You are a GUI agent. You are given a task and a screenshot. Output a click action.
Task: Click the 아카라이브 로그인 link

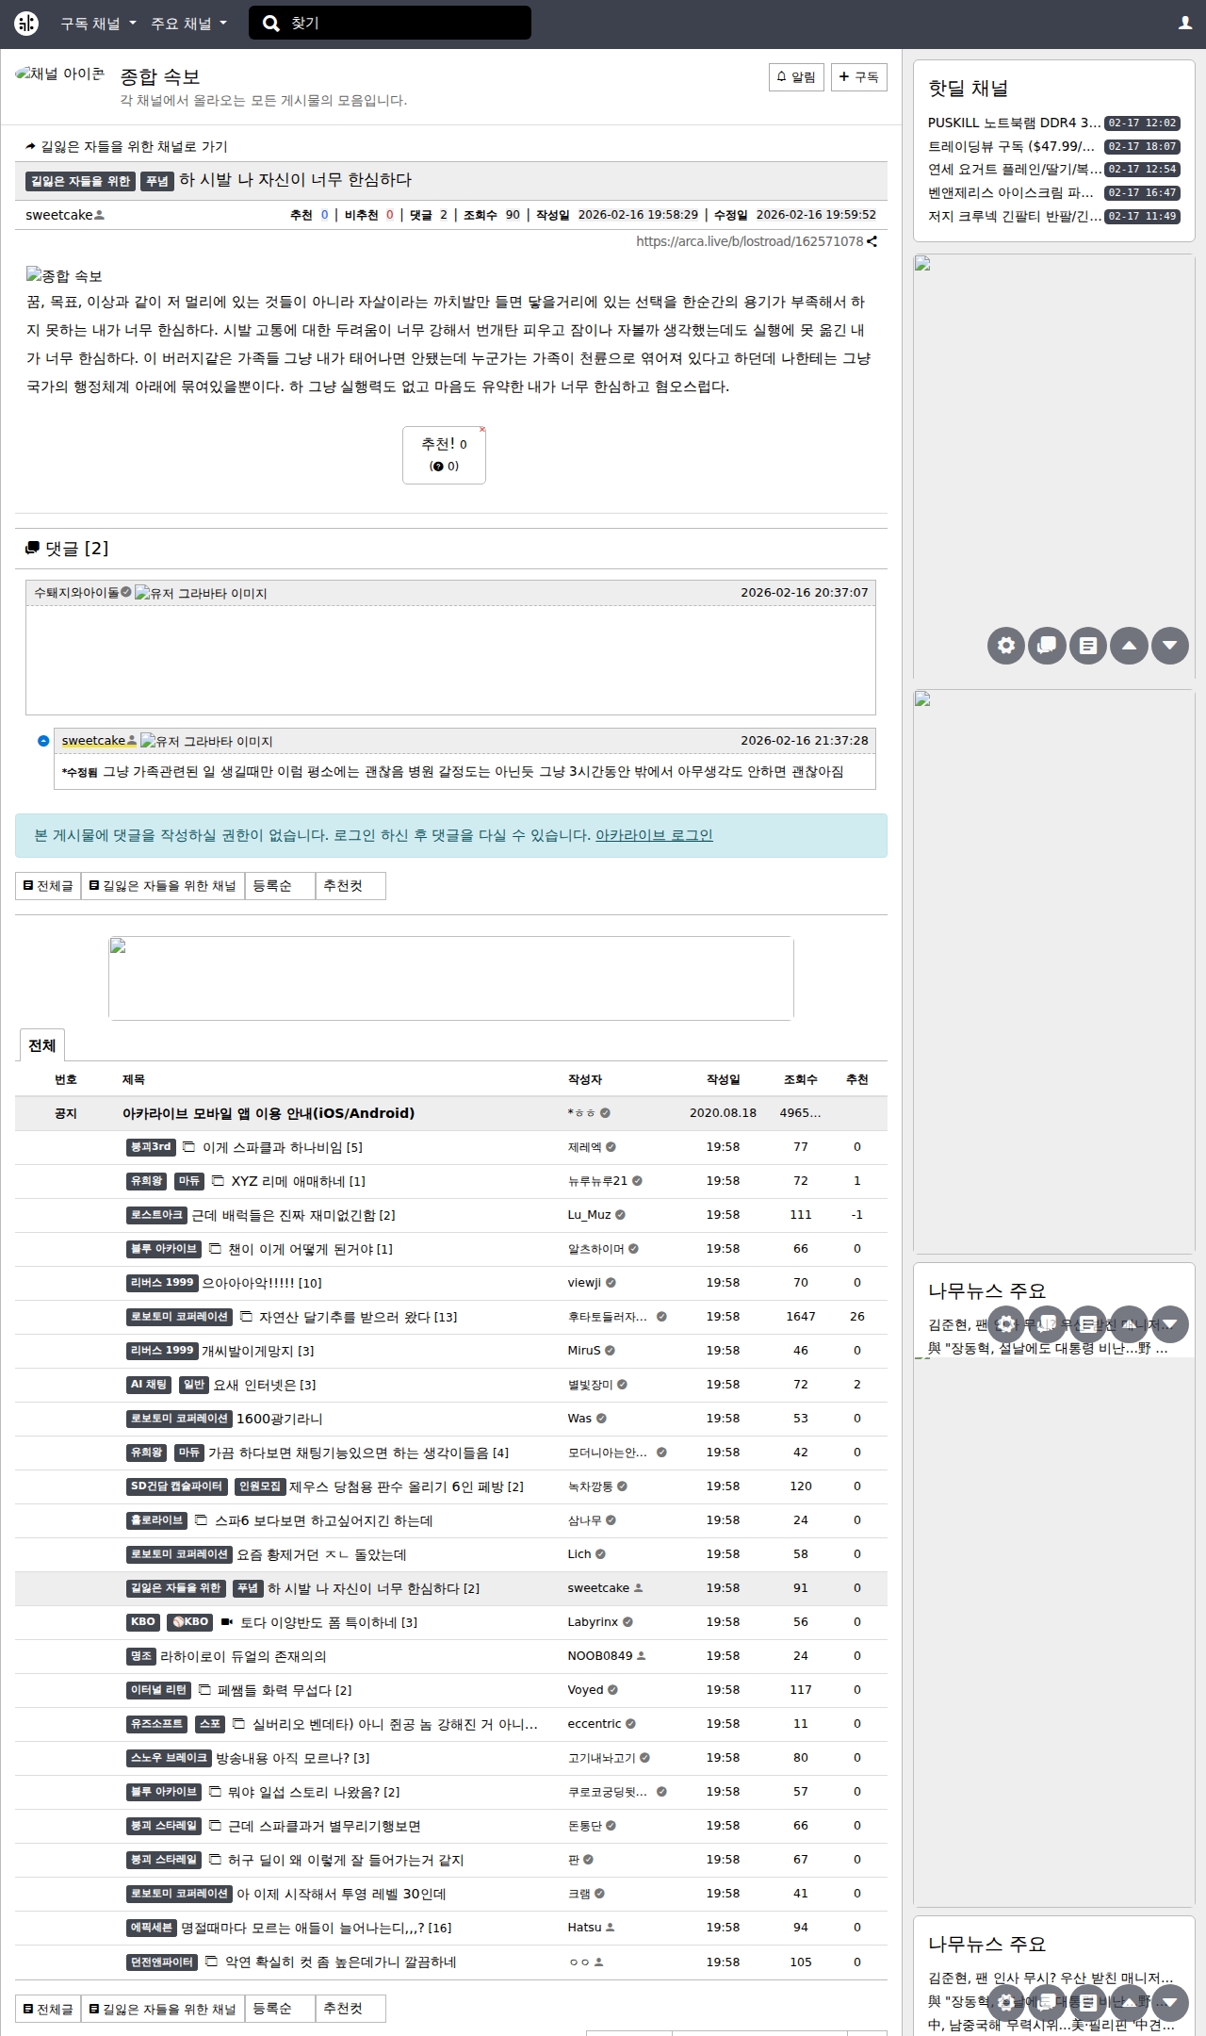coord(654,835)
